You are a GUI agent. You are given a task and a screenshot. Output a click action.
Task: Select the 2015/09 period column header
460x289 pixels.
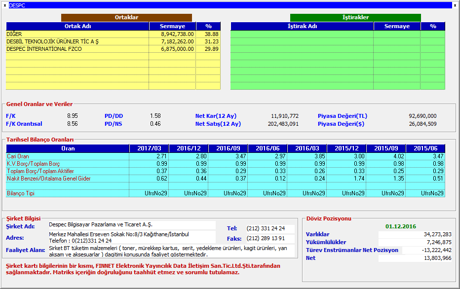(x=386, y=148)
